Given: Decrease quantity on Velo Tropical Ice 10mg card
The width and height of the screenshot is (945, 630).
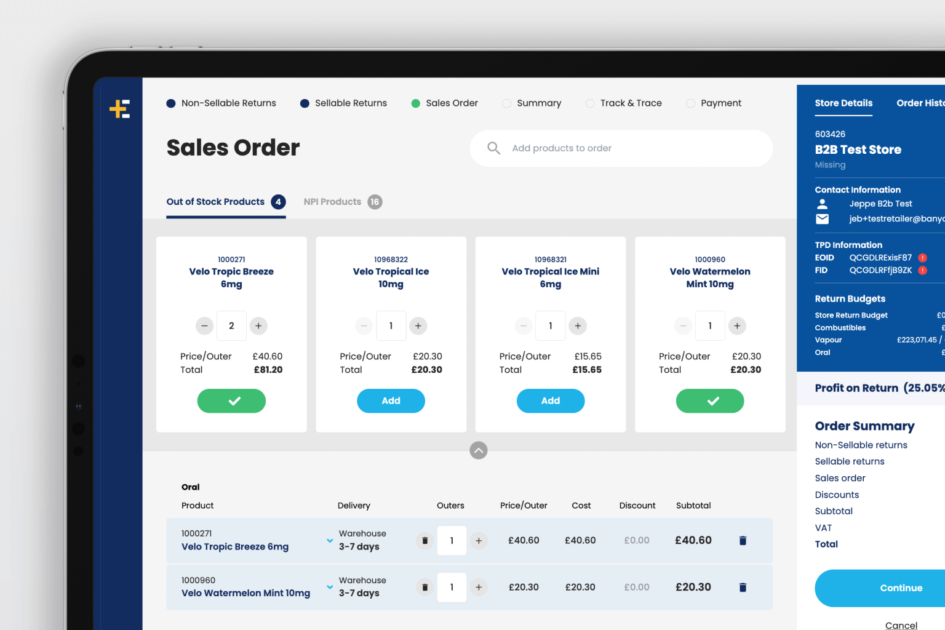Looking at the screenshot, I should tap(364, 325).
